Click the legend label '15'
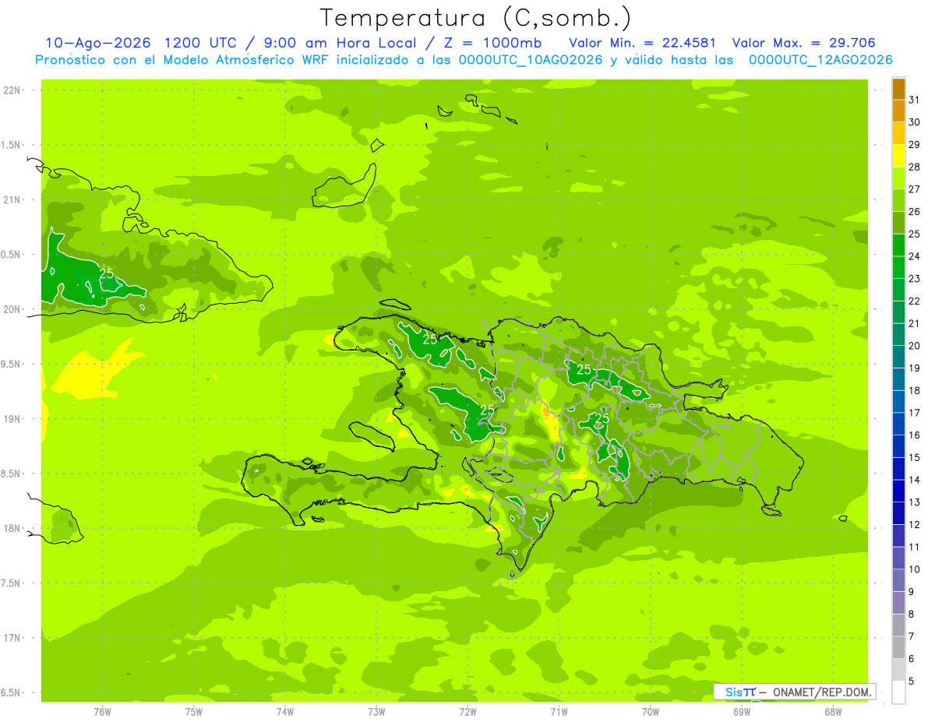Screen dimensions: 935x722 coord(915,457)
